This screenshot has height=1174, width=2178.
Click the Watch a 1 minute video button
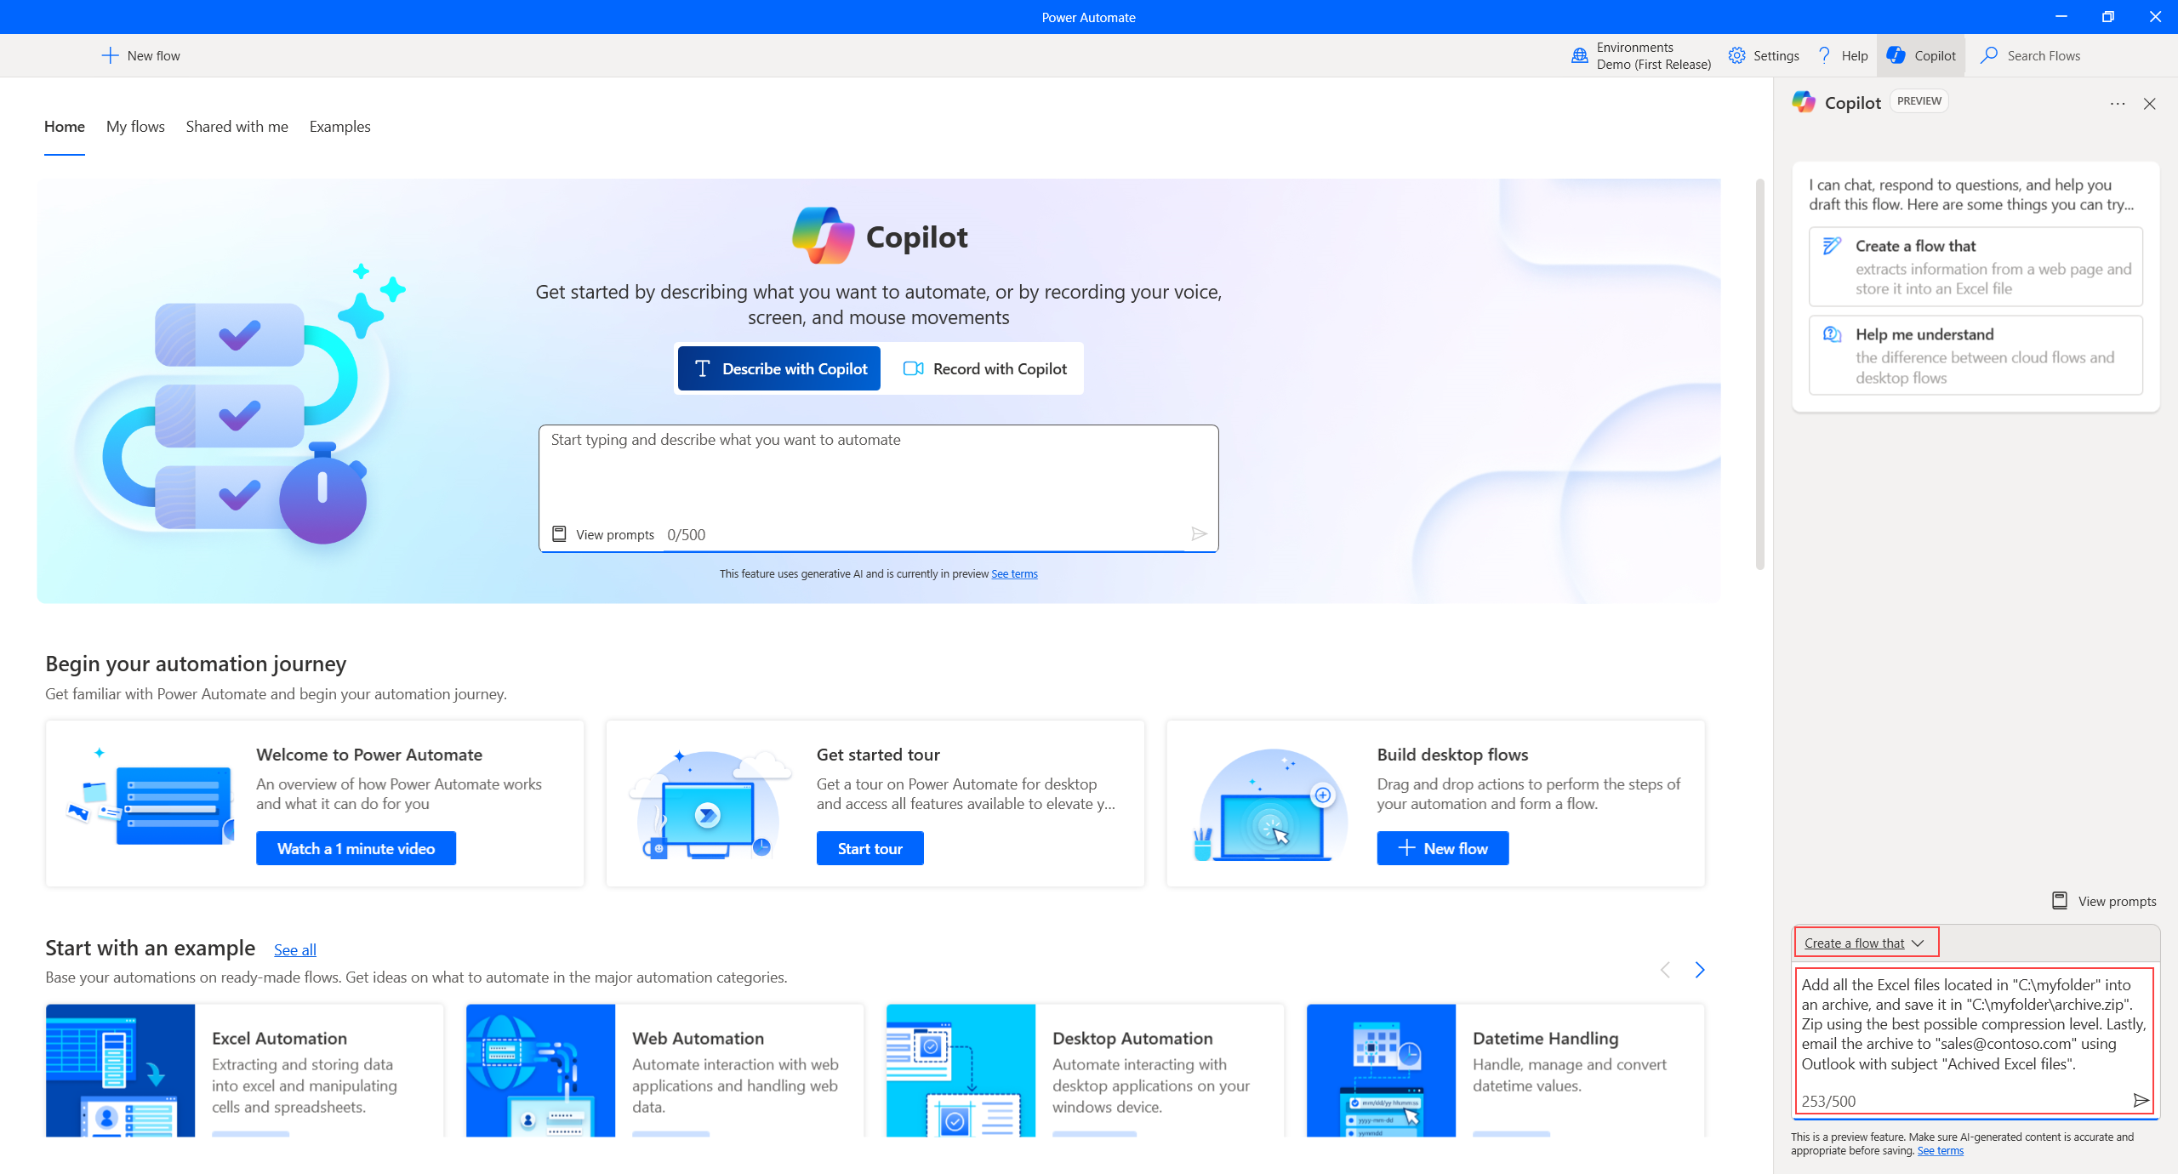point(356,849)
